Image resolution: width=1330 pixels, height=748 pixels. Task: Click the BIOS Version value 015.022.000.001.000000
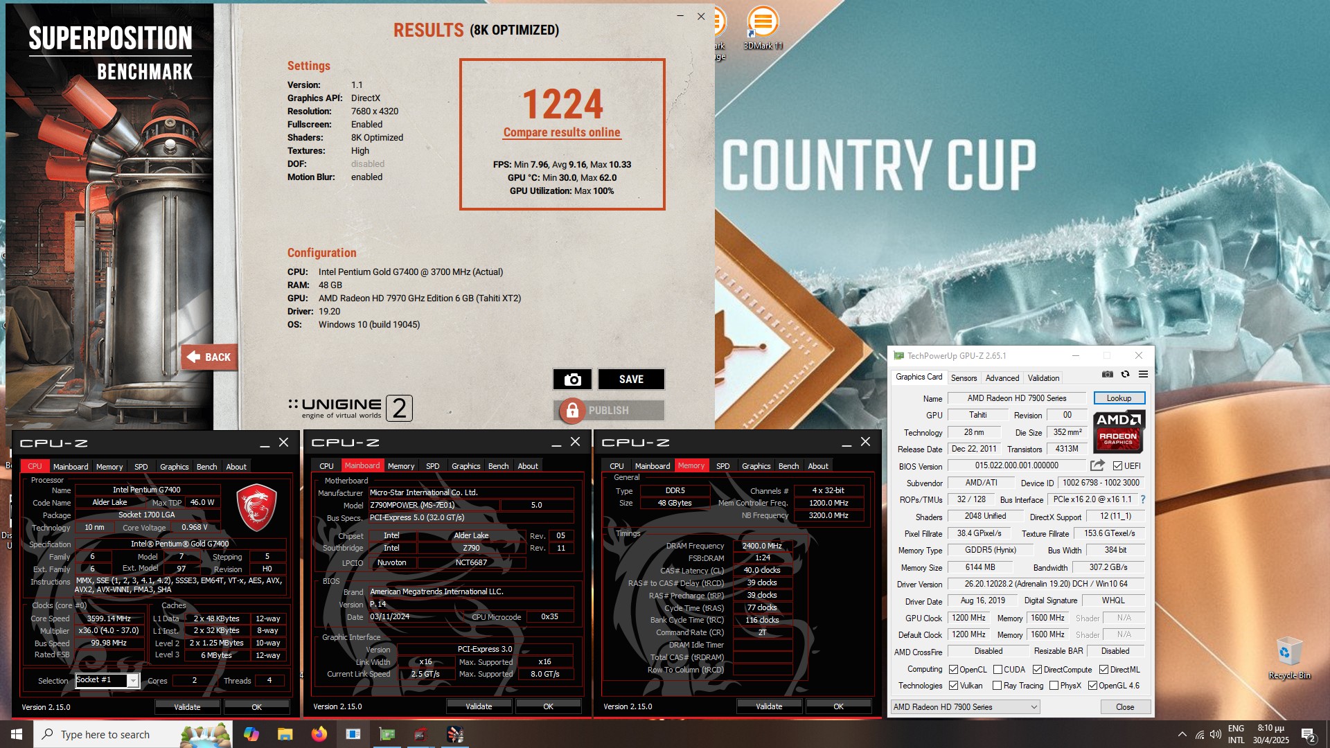tap(1016, 465)
